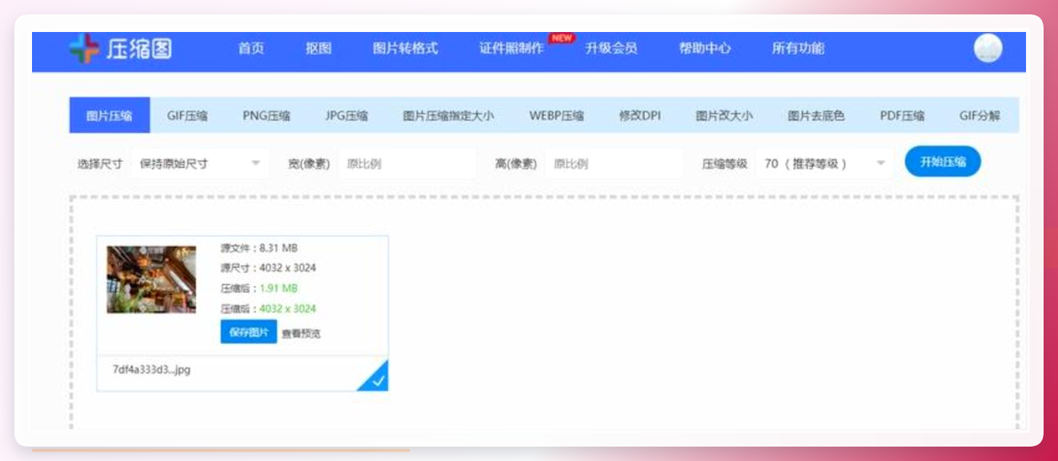Click the 源文件：8.31 MB text
Image resolution: width=1058 pixels, height=461 pixels.
(259, 248)
